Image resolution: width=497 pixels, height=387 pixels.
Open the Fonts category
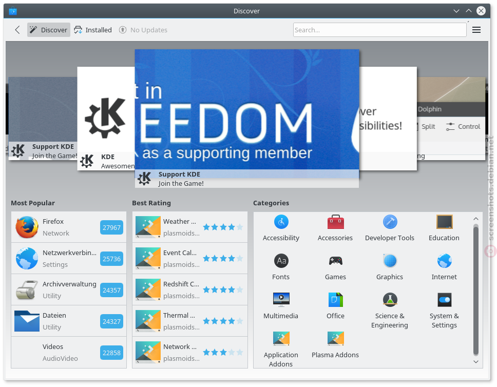(281, 267)
